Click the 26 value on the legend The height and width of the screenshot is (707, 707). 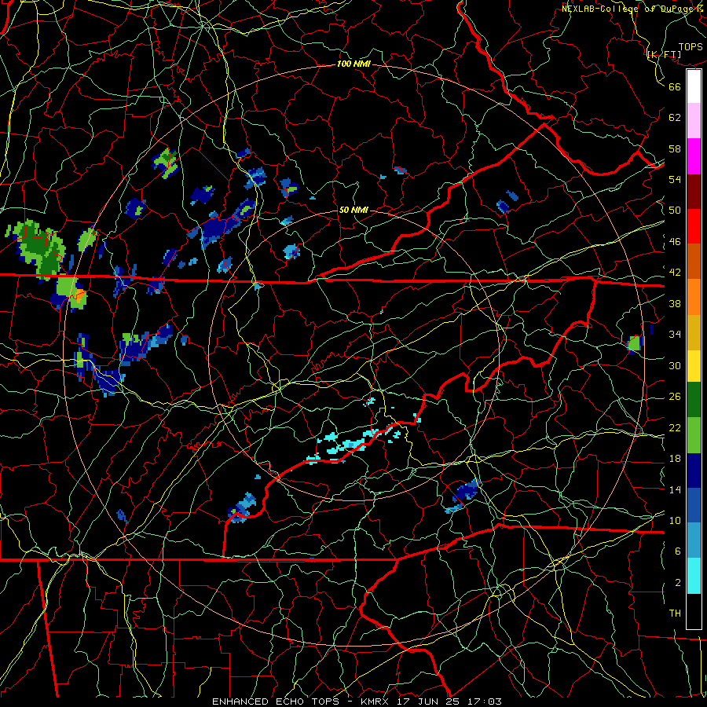pyautogui.click(x=675, y=397)
